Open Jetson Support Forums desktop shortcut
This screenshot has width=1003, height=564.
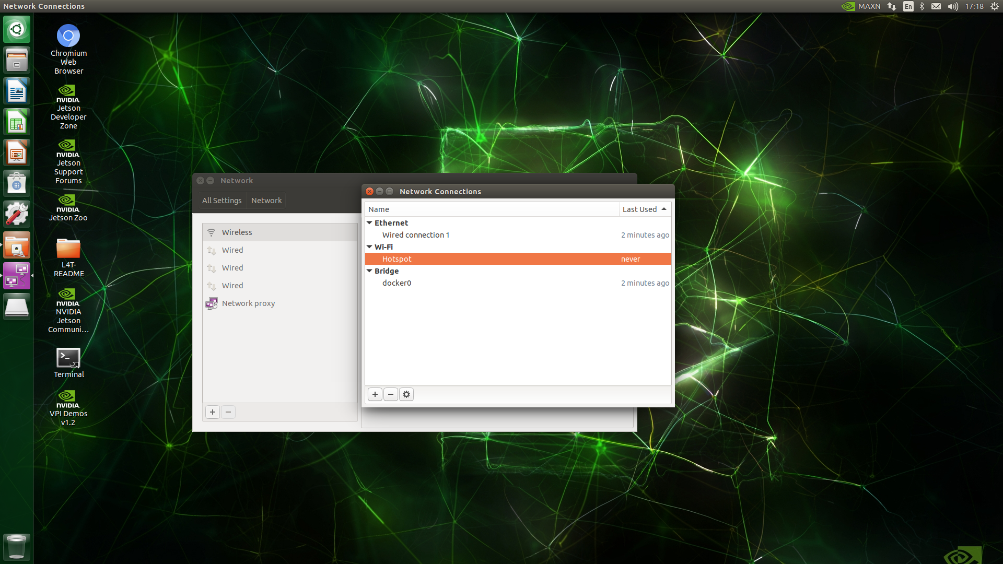click(68, 161)
